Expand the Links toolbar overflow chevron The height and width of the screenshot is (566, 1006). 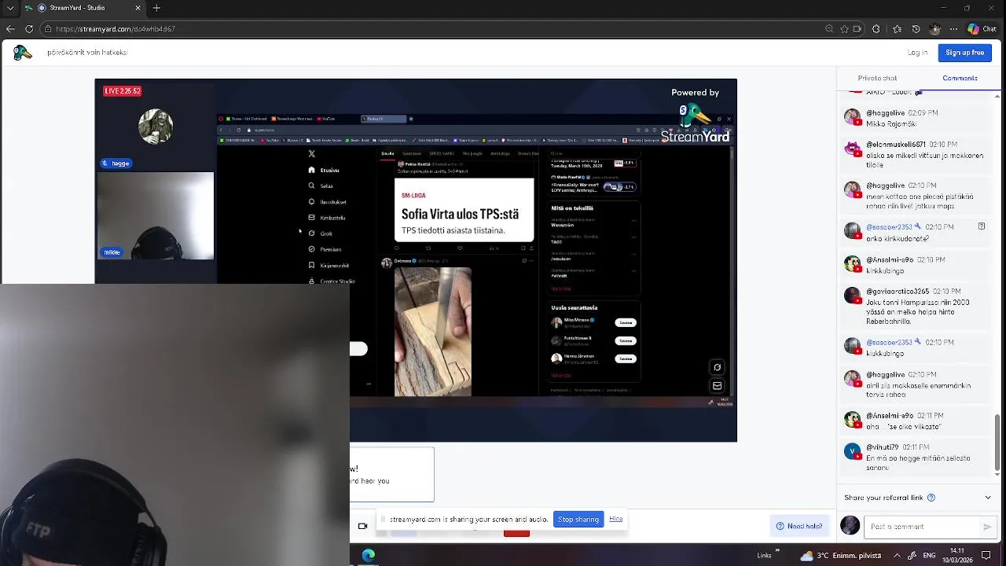(x=777, y=551)
